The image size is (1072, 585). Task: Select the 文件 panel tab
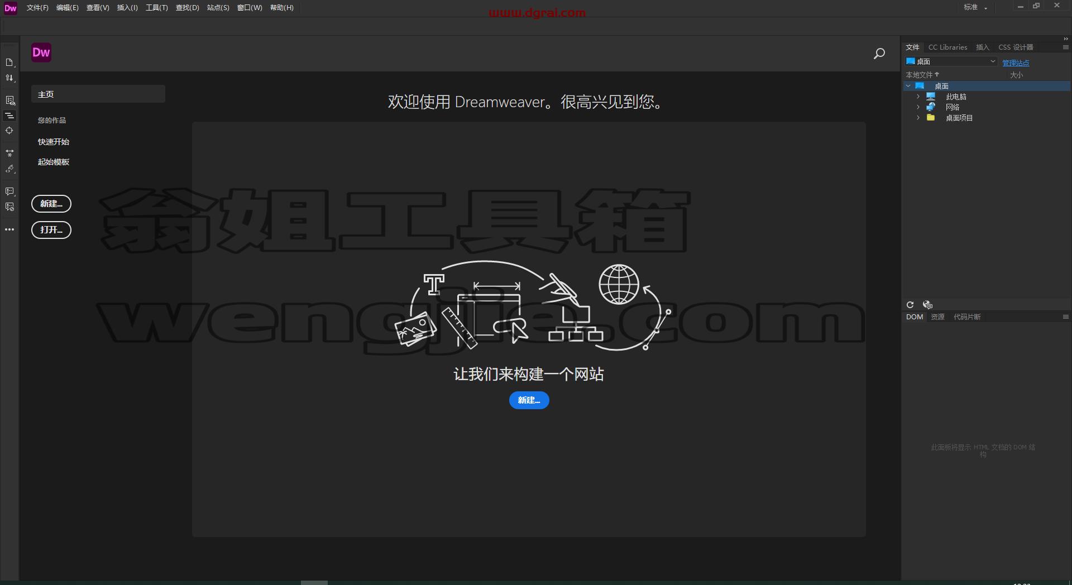(x=912, y=47)
